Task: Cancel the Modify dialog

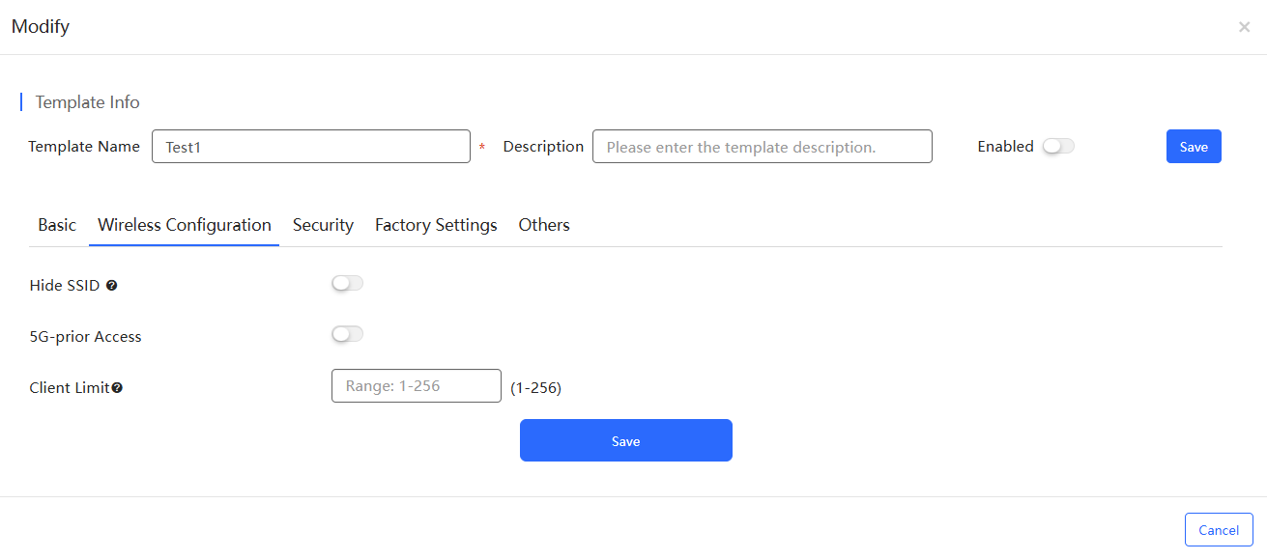Action: [x=1219, y=530]
